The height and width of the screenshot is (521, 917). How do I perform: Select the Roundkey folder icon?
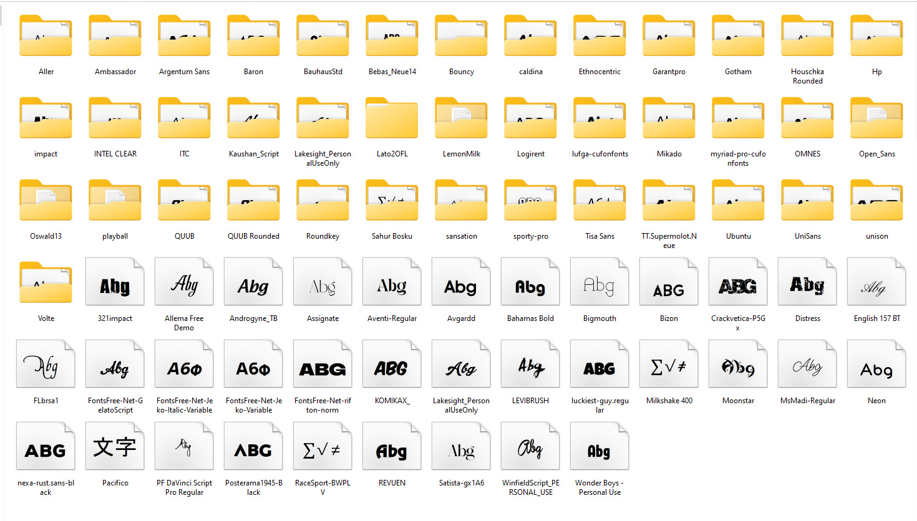(323, 201)
